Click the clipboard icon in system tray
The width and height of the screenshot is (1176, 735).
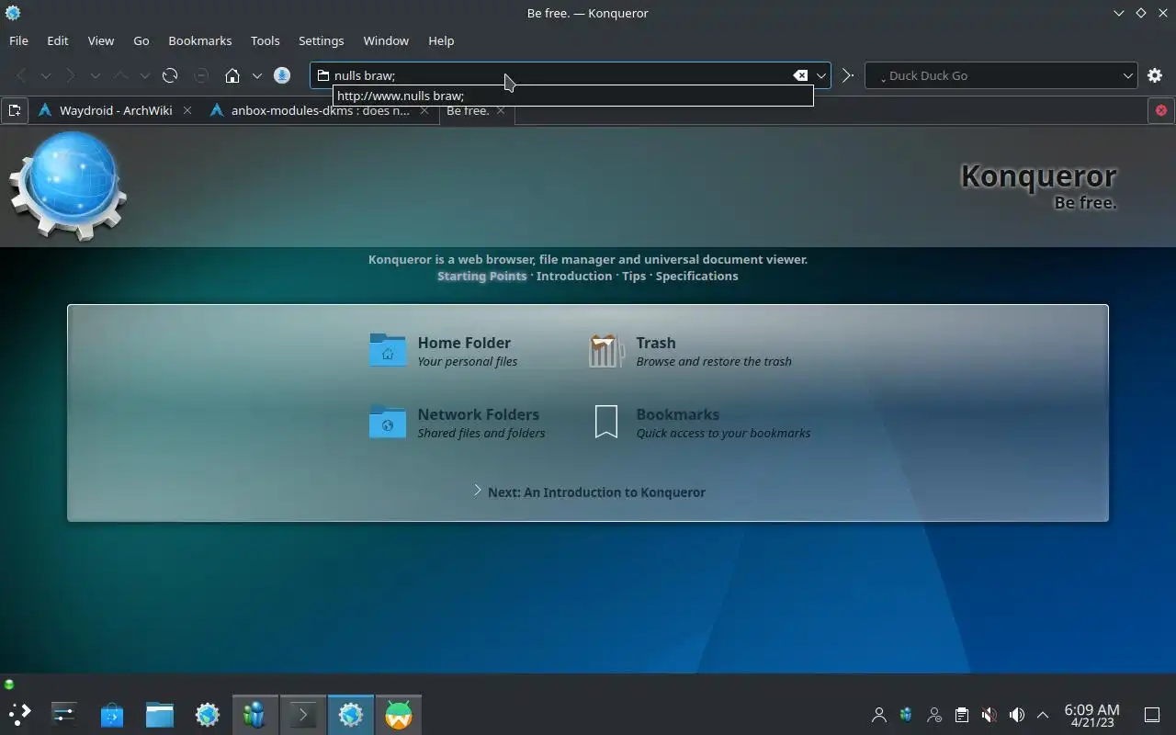pos(961,715)
